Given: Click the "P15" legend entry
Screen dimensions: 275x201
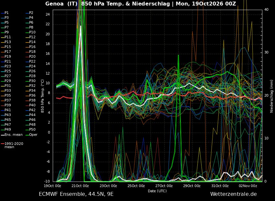Looking at the screenshot, I should coord(6,47).
